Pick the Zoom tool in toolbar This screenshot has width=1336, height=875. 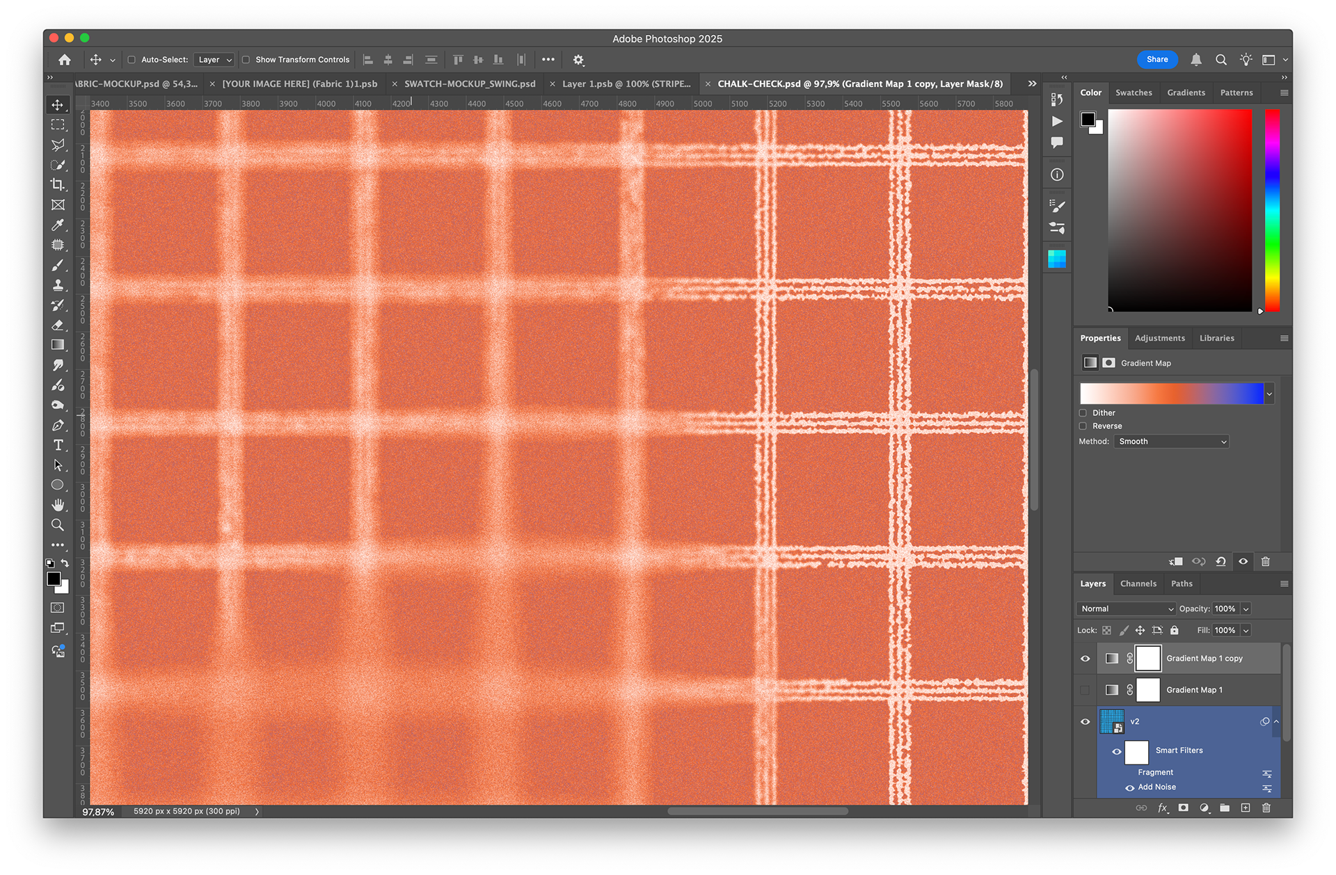pyautogui.click(x=58, y=525)
